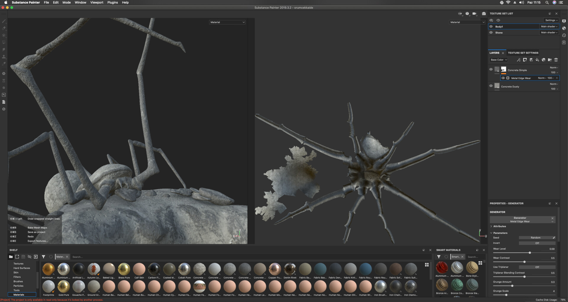
Task: Adjust the Wear Level slider
Action: 524,253
